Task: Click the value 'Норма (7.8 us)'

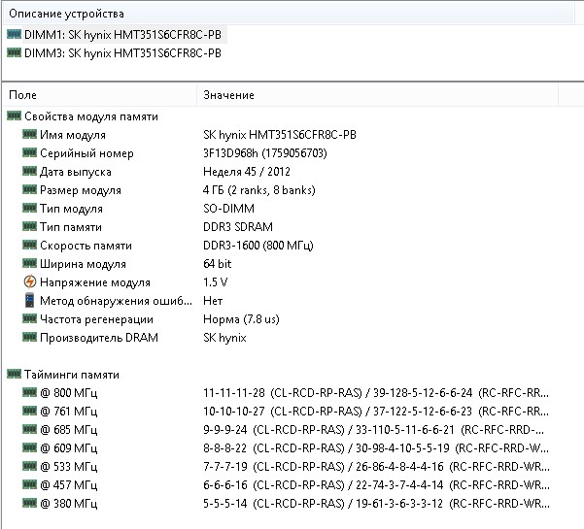Action: [241, 319]
